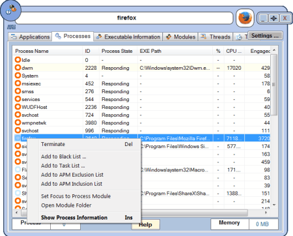
Task: Click the icon of process ID 724 svchost
Action: click(18, 115)
